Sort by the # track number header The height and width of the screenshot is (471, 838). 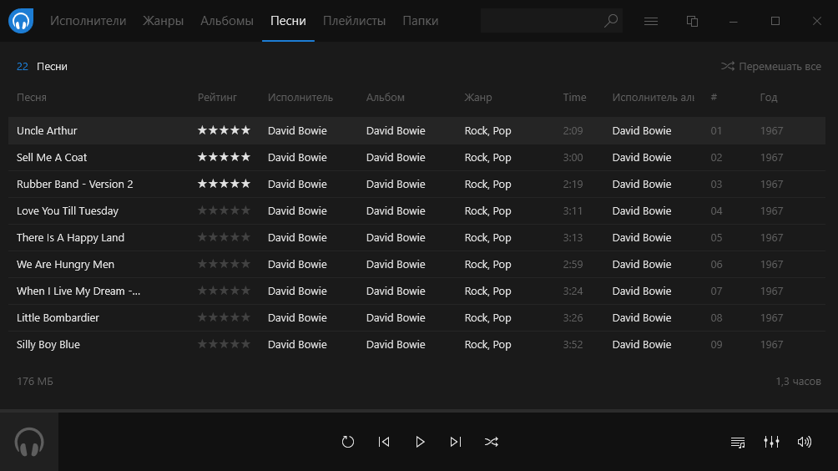click(714, 98)
